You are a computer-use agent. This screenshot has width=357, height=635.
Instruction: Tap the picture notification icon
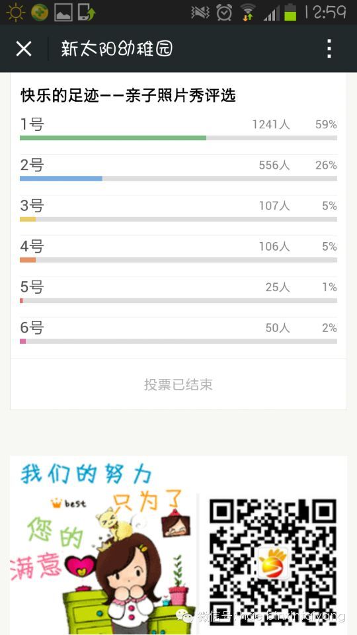63,13
